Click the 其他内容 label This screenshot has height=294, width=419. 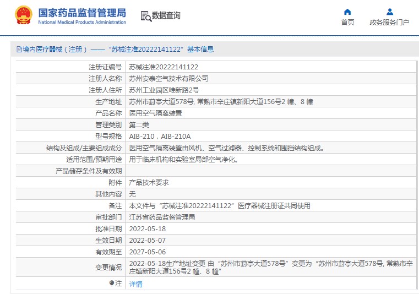pyautogui.click(x=109, y=194)
